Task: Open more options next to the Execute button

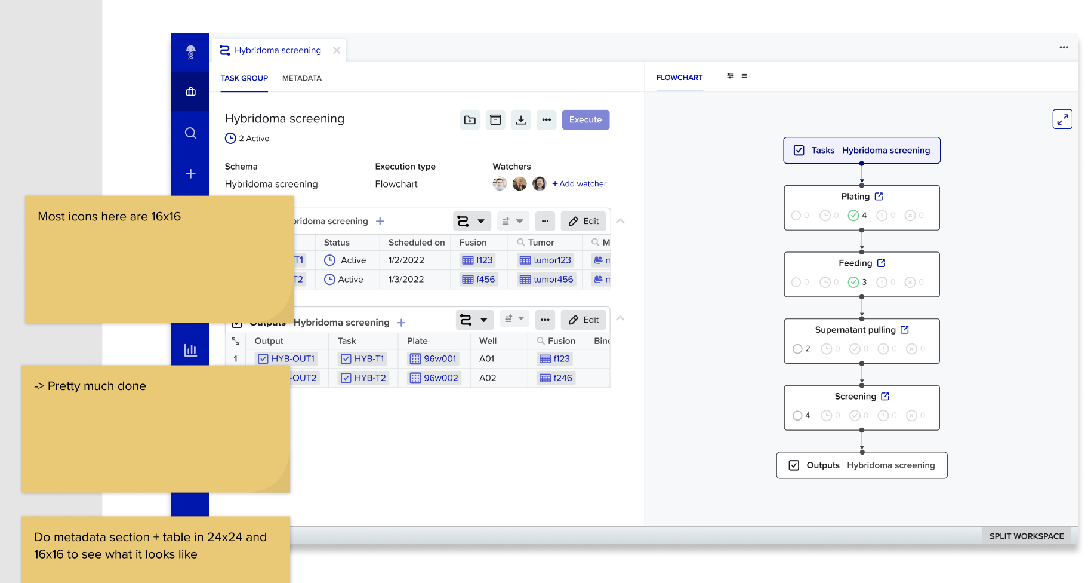Action: click(547, 120)
